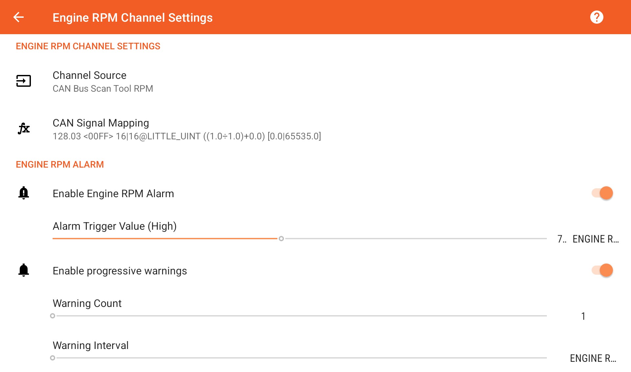Click the Warning Count slider handle

[53, 316]
